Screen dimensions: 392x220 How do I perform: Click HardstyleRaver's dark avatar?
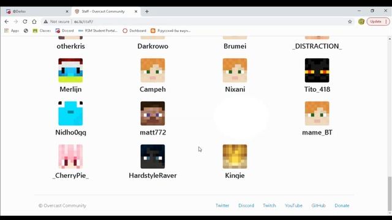click(153, 156)
